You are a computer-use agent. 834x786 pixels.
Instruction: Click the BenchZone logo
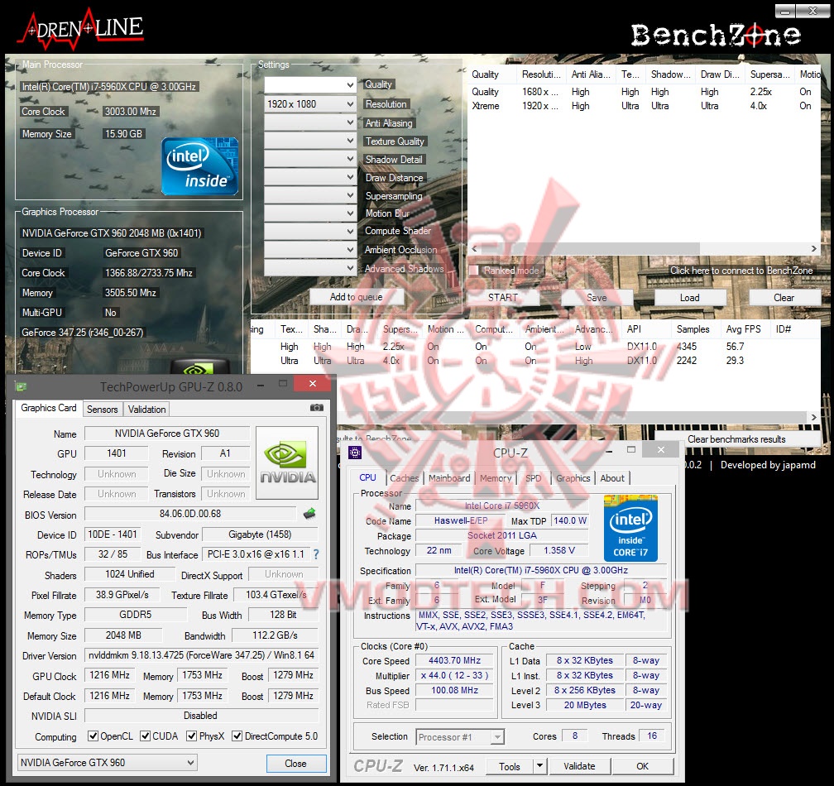(x=716, y=35)
